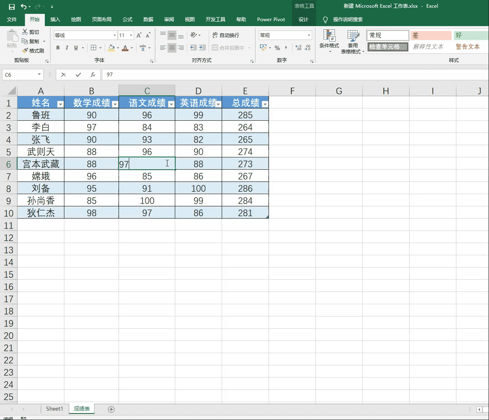Switch to Sheet1 worksheet tab
Image resolution: width=489 pixels, height=420 pixels.
click(55, 409)
